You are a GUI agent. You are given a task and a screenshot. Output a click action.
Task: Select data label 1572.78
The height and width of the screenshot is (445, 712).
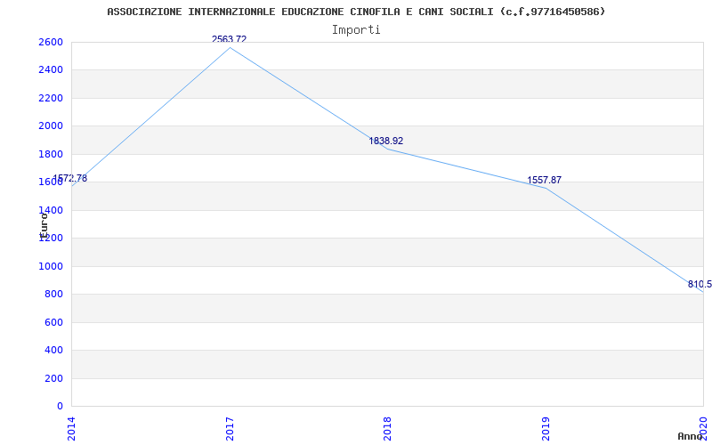pyautogui.click(x=70, y=179)
